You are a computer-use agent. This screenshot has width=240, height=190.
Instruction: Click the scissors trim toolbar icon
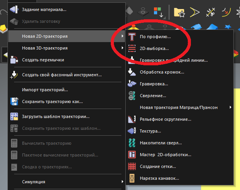211,12
